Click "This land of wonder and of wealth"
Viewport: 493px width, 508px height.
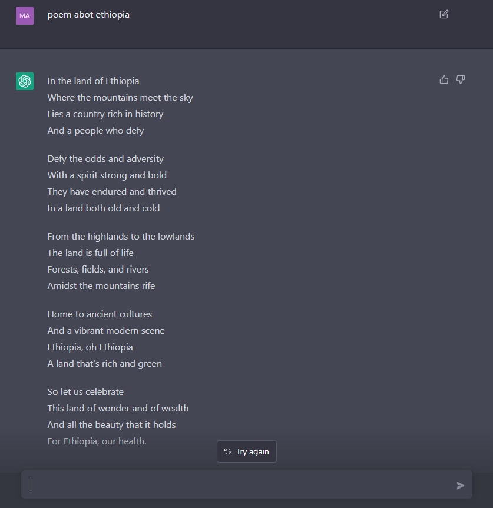118,409
